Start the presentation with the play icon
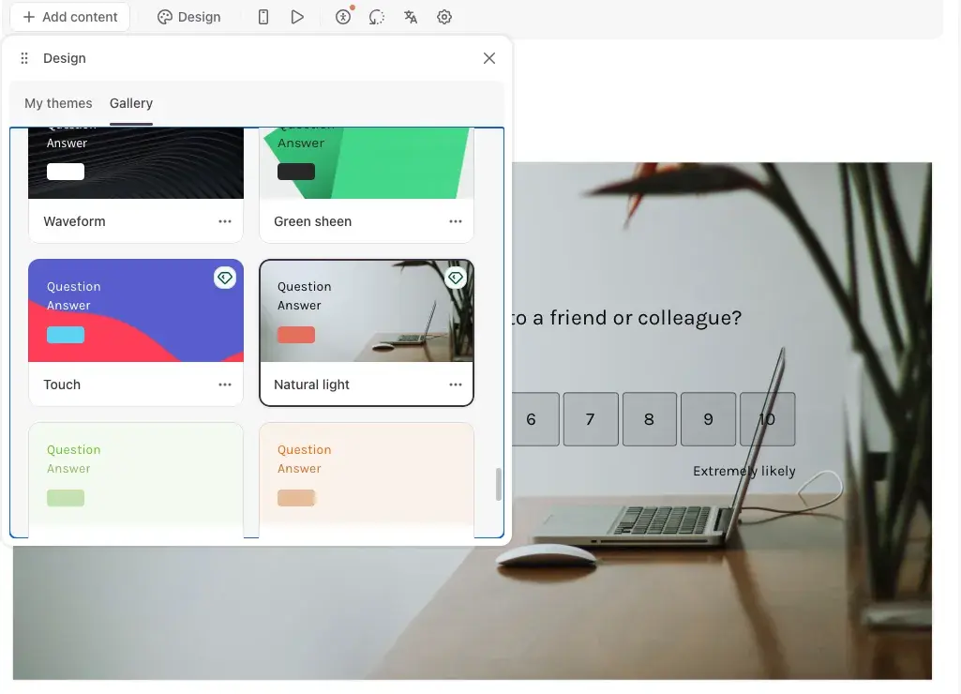The image size is (961, 694). [x=297, y=16]
